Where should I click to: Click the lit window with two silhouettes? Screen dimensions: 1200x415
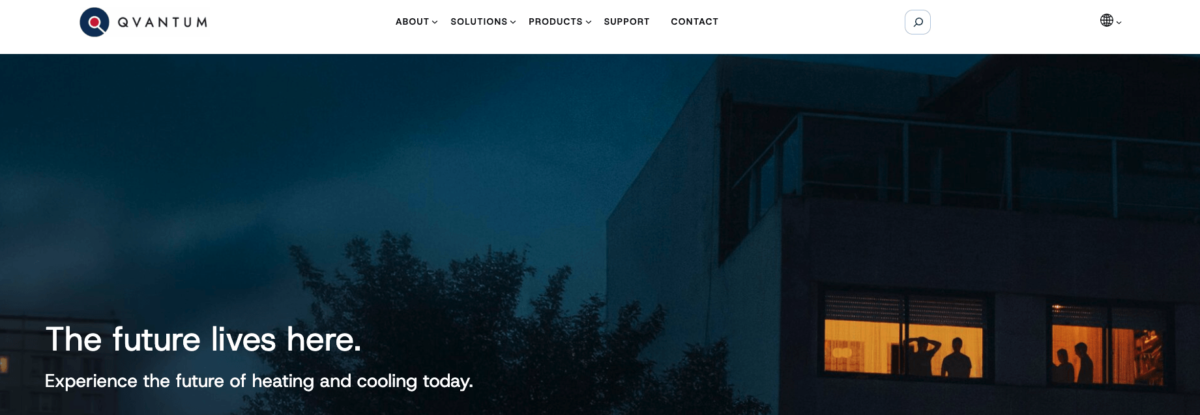1107,344
